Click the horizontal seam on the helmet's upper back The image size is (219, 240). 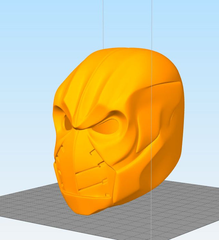pyautogui.click(x=166, y=83)
